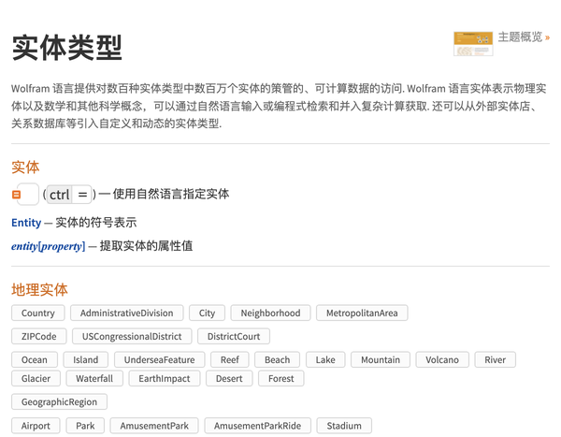Open the AdministrativeDivision entity type
561x437 pixels.
coord(126,313)
